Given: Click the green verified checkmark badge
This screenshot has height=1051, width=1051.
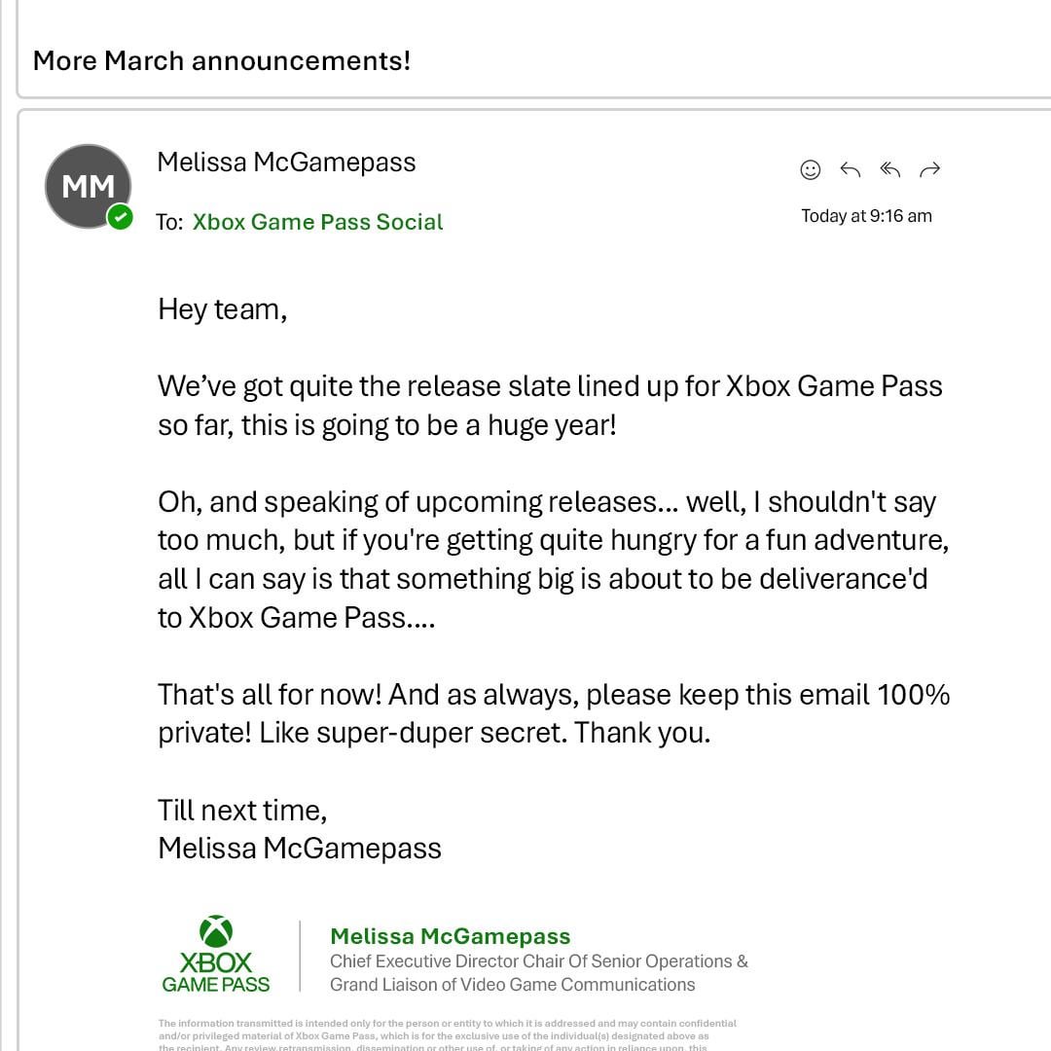Looking at the screenshot, I should [121, 217].
